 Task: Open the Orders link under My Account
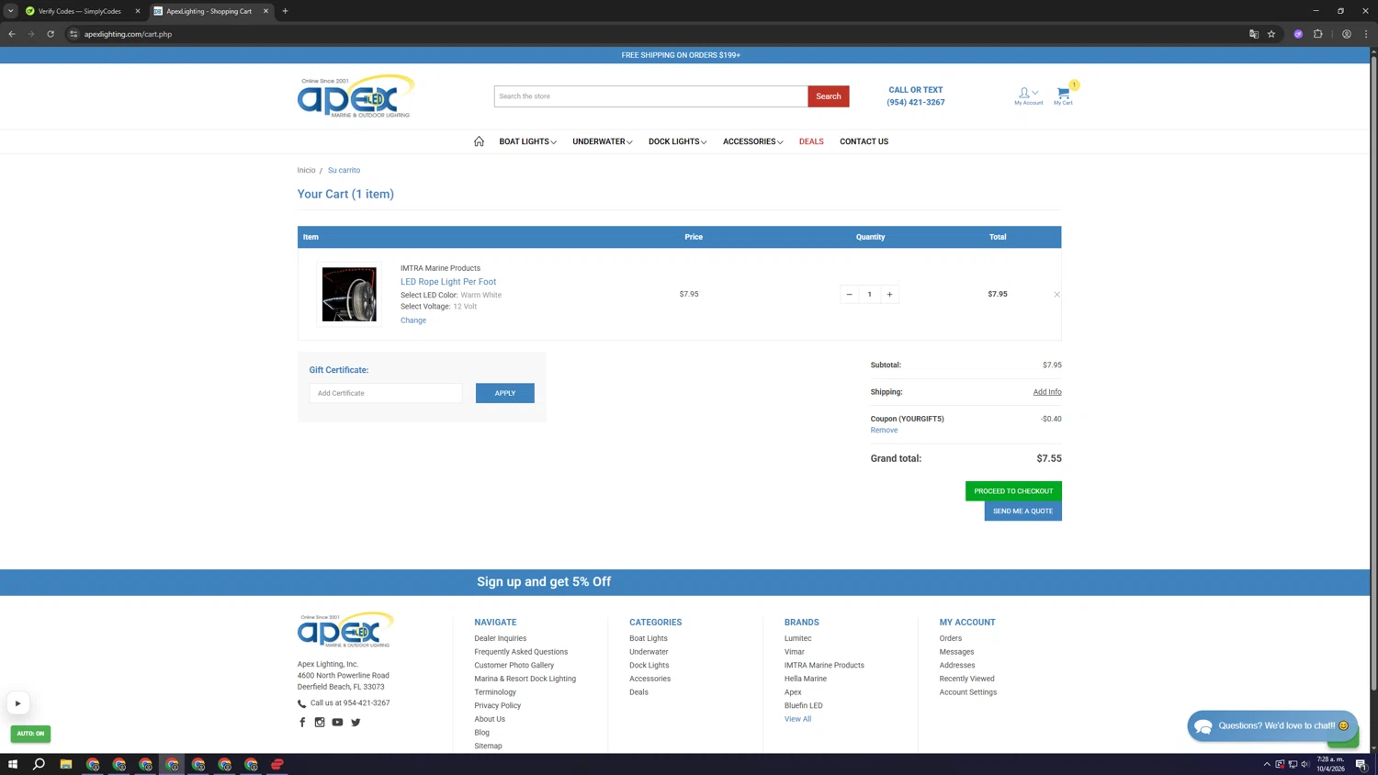coord(951,638)
